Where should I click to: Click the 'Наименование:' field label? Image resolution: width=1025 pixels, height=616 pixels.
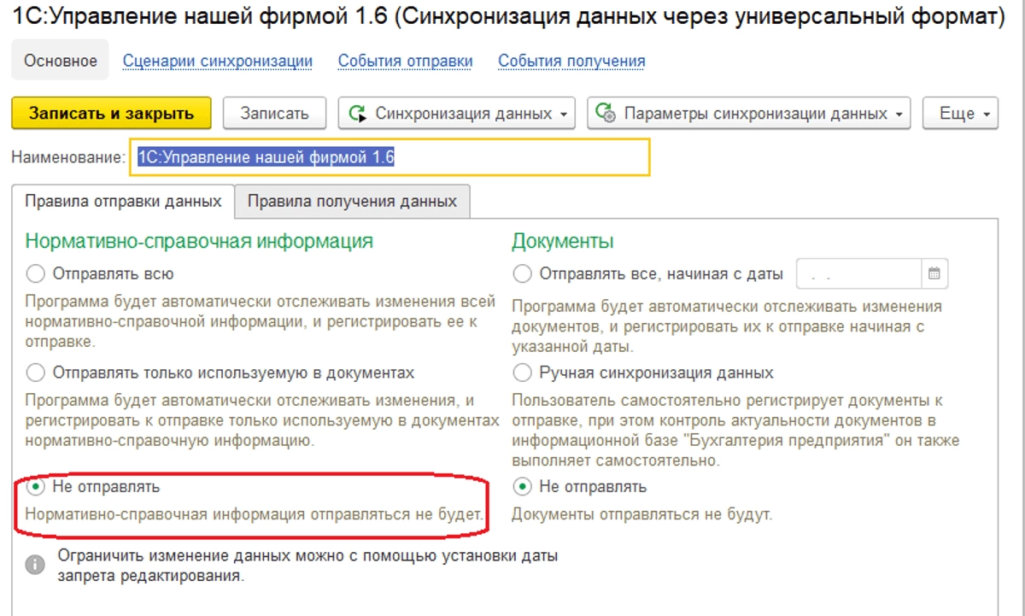point(67,158)
